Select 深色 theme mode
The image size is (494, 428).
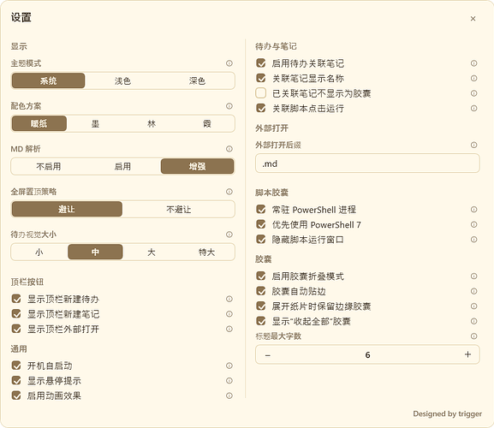(x=197, y=81)
